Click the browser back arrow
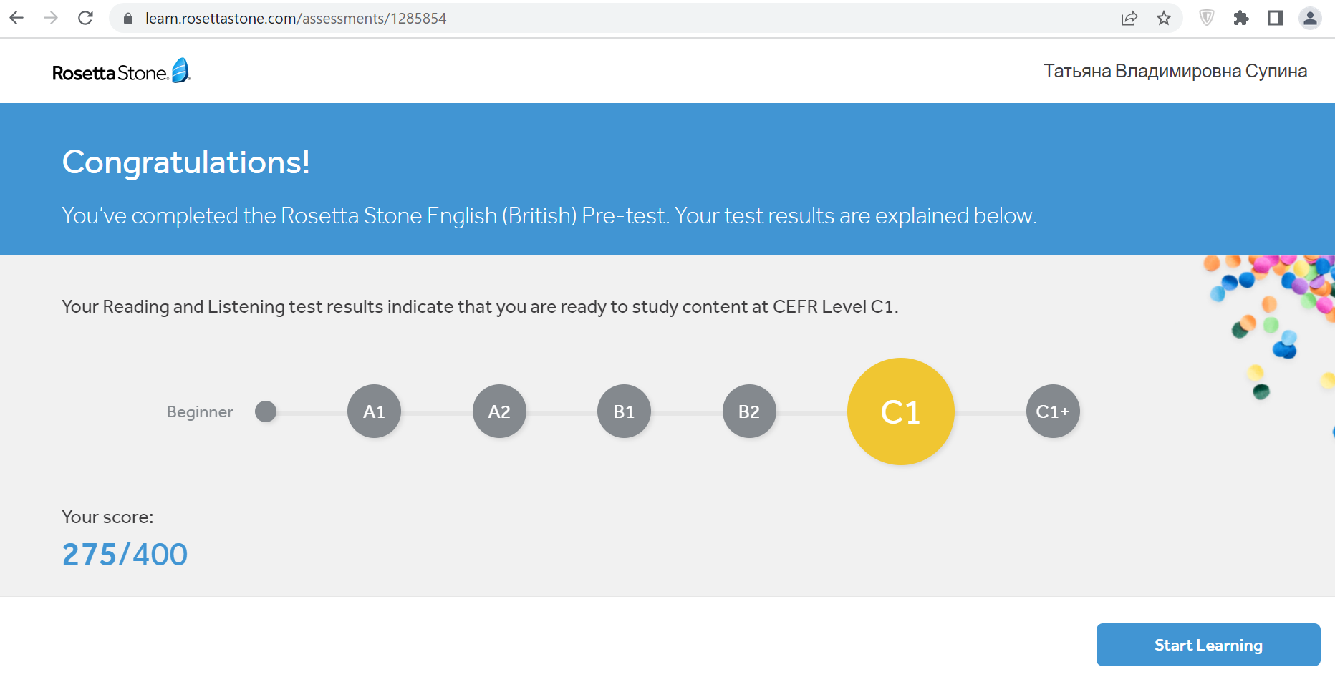The width and height of the screenshot is (1335, 677). [17, 18]
